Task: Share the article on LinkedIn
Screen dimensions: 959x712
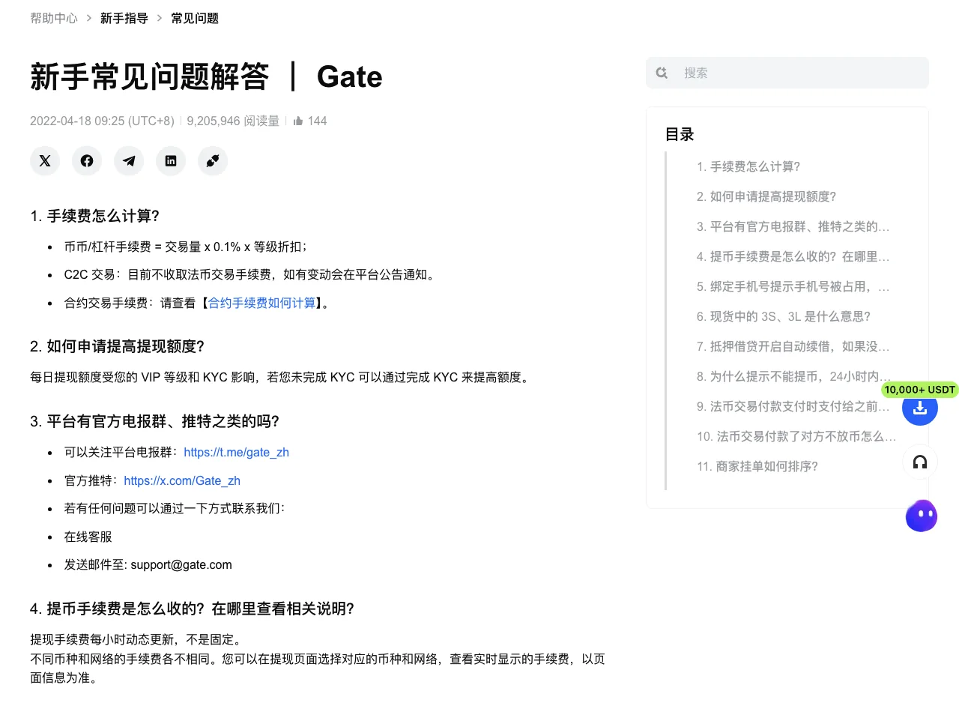Action: tap(171, 160)
